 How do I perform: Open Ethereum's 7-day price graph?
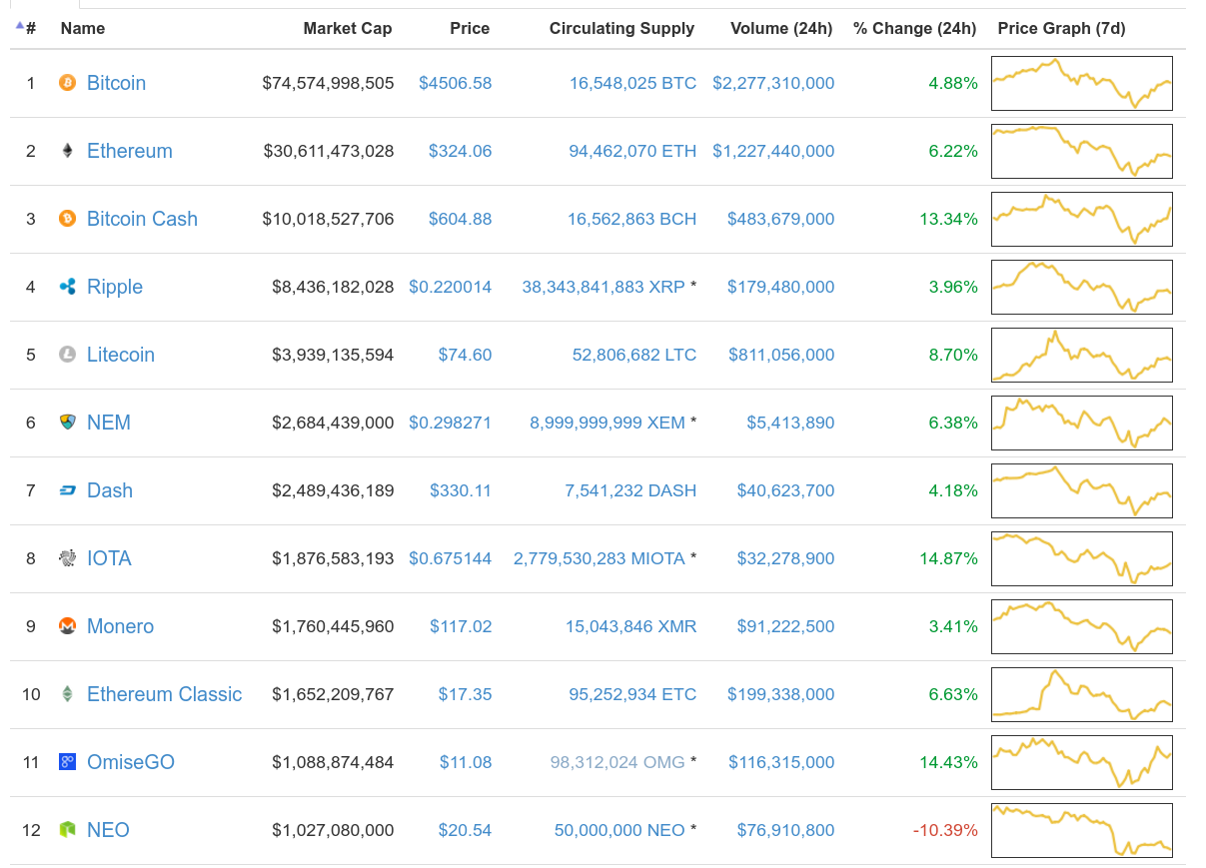(x=1082, y=151)
